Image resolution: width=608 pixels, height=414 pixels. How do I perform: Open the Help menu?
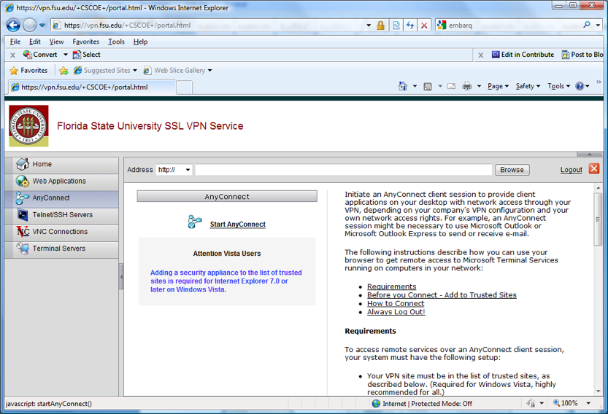[x=140, y=42]
